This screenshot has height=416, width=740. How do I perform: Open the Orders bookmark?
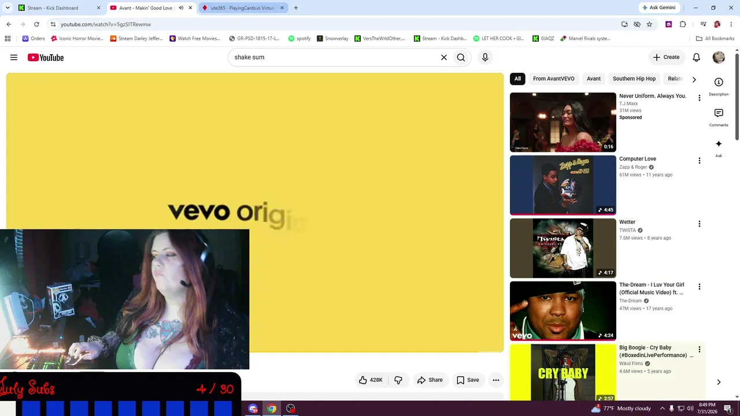pos(33,39)
